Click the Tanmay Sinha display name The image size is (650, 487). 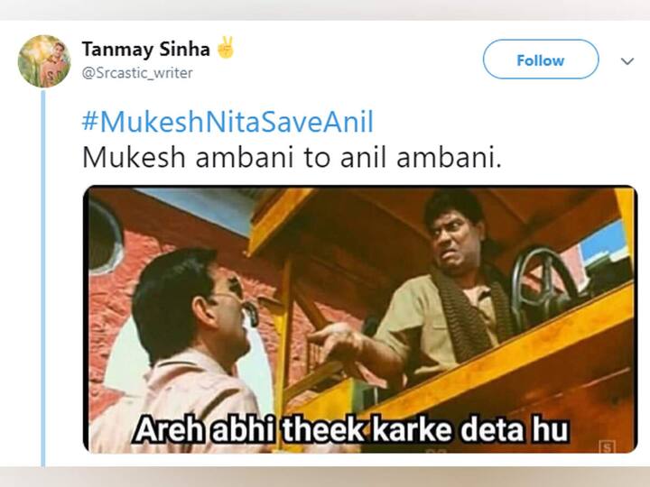[x=146, y=50]
